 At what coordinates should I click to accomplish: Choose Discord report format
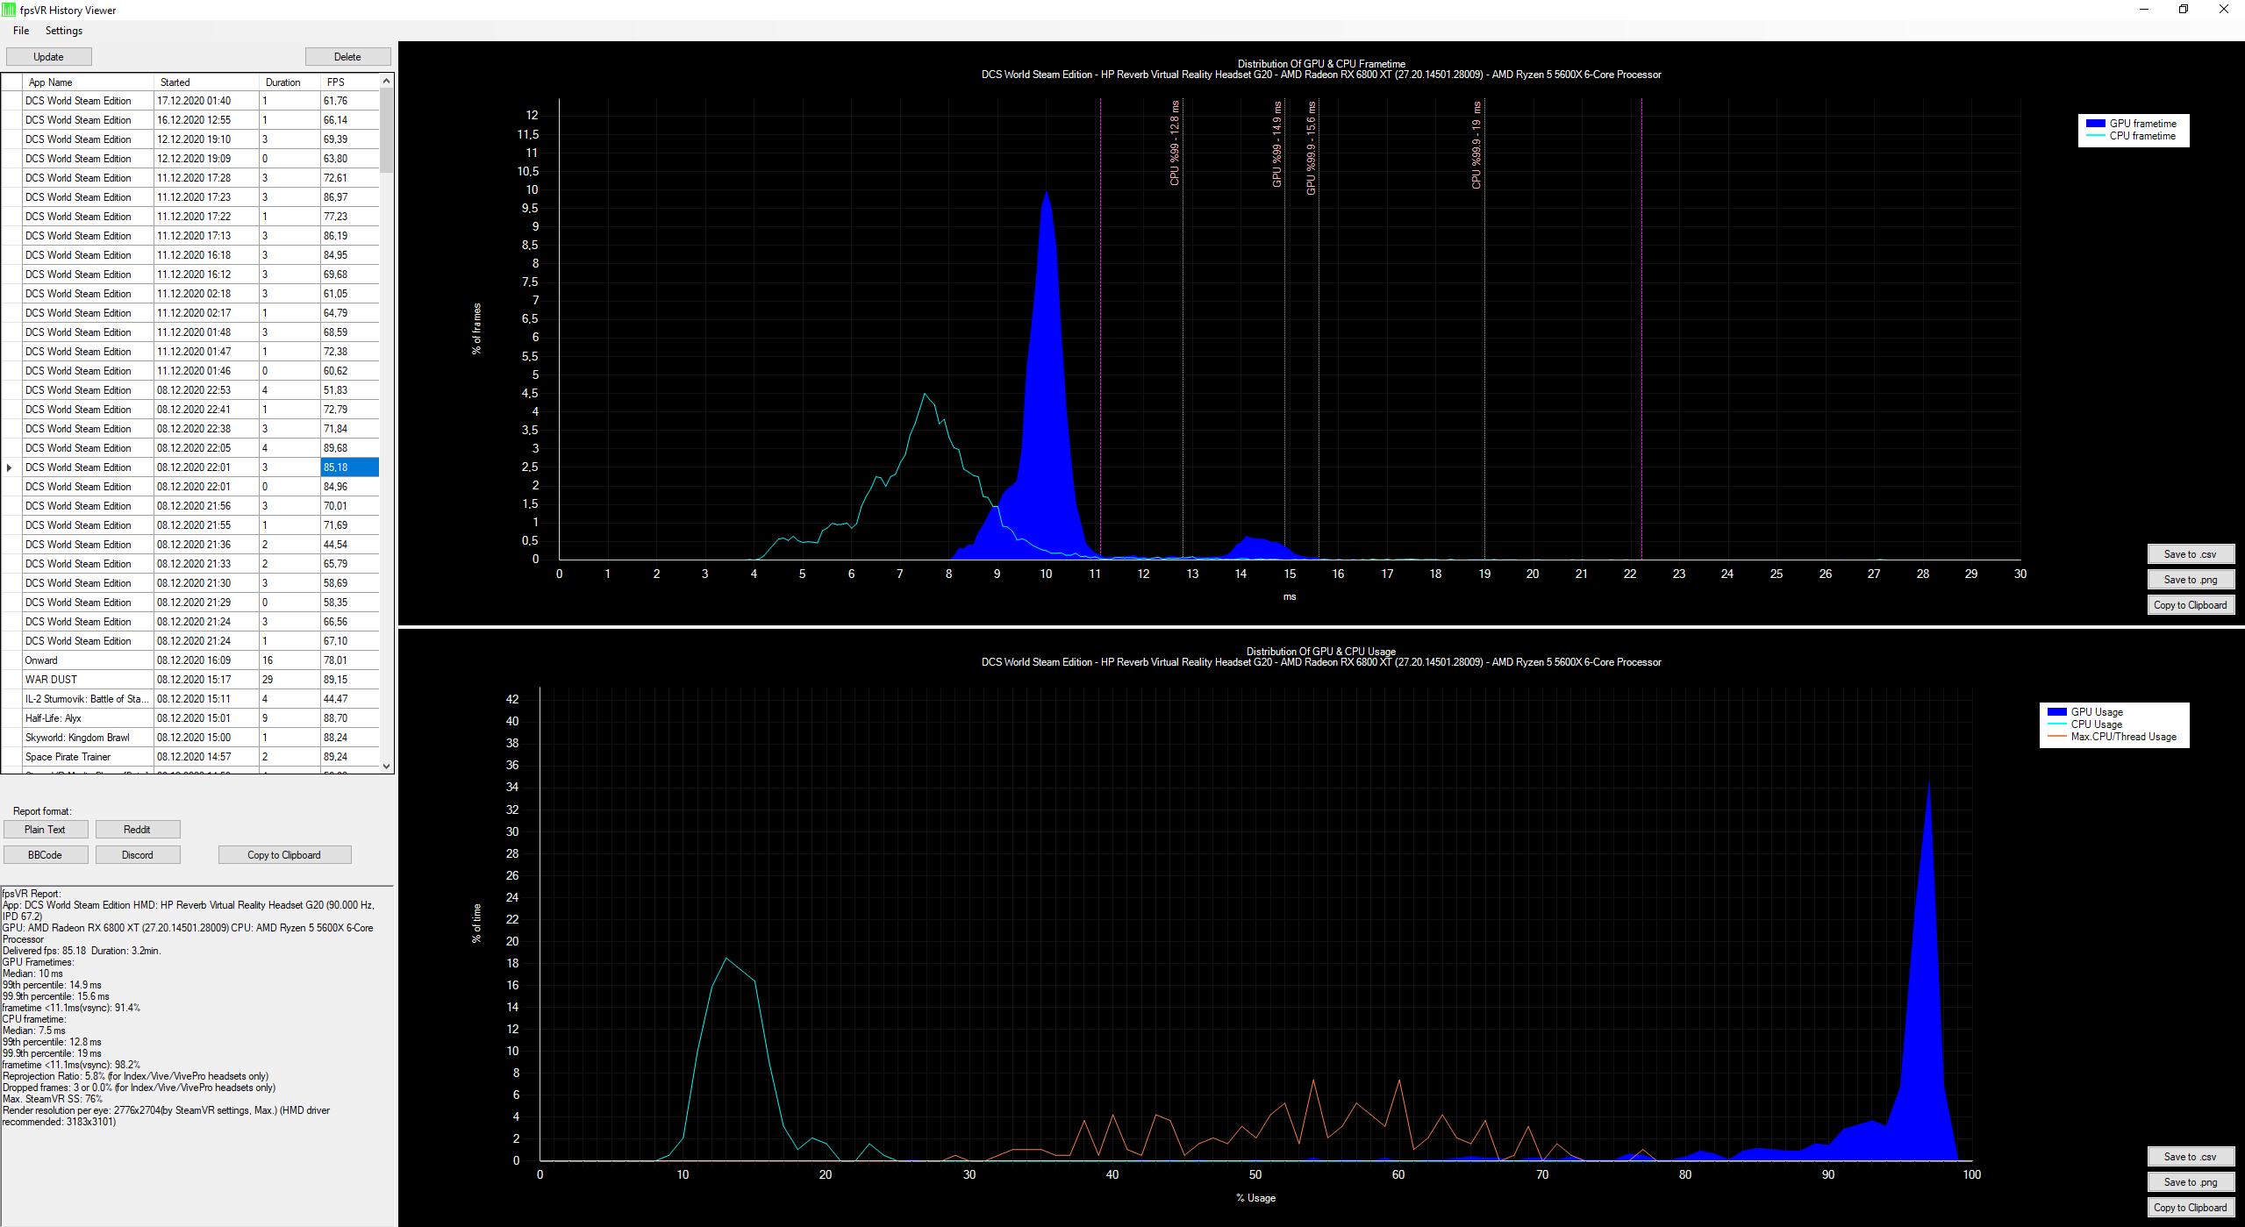(x=138, y=855)
